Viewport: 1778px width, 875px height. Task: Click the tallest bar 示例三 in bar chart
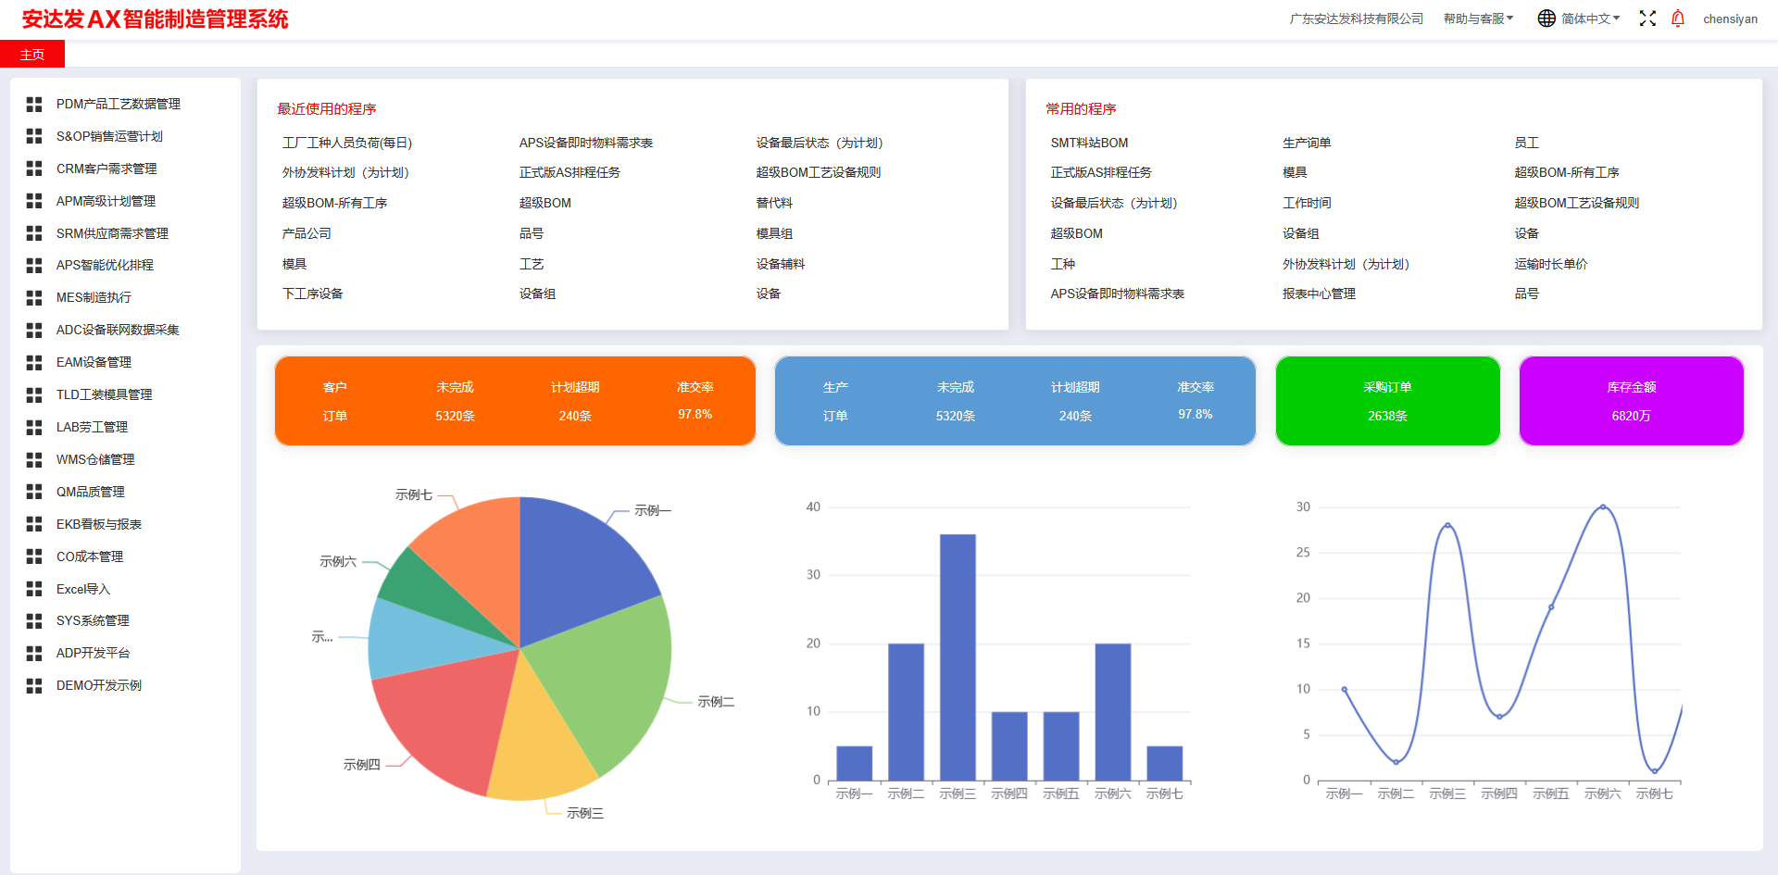tap(958, 657)
